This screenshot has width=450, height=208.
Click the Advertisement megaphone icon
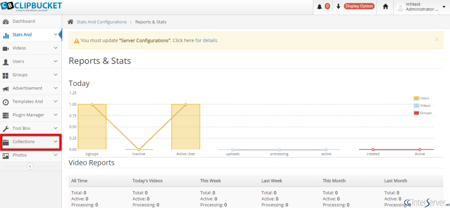tap(5, 89)
